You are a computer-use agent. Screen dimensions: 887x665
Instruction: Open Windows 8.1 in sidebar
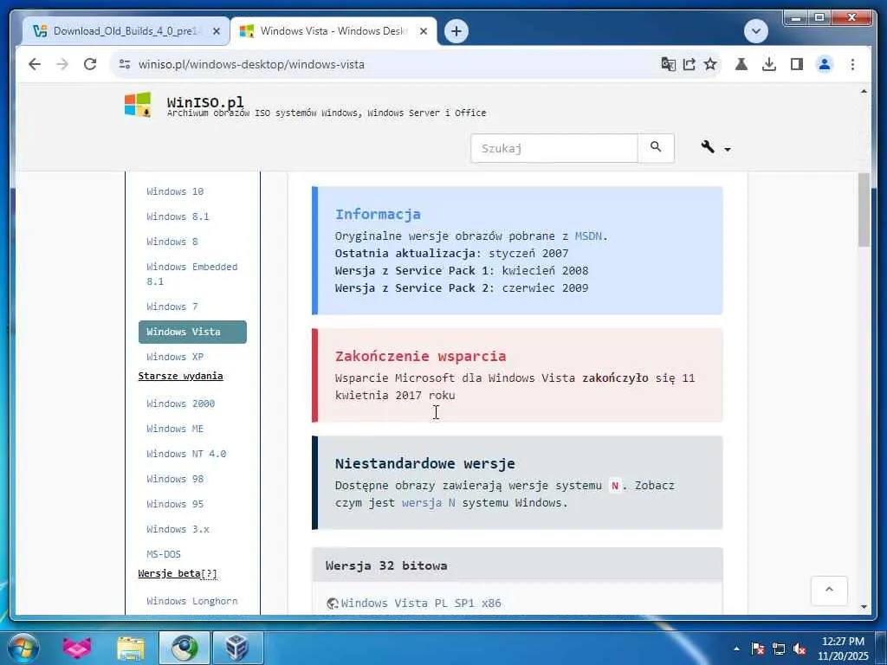point(178,216)
